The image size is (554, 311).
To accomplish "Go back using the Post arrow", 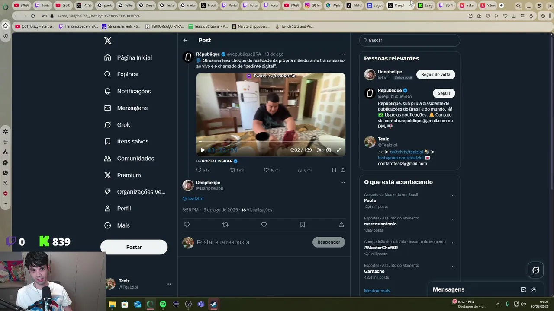I will (x=185, y=40).
